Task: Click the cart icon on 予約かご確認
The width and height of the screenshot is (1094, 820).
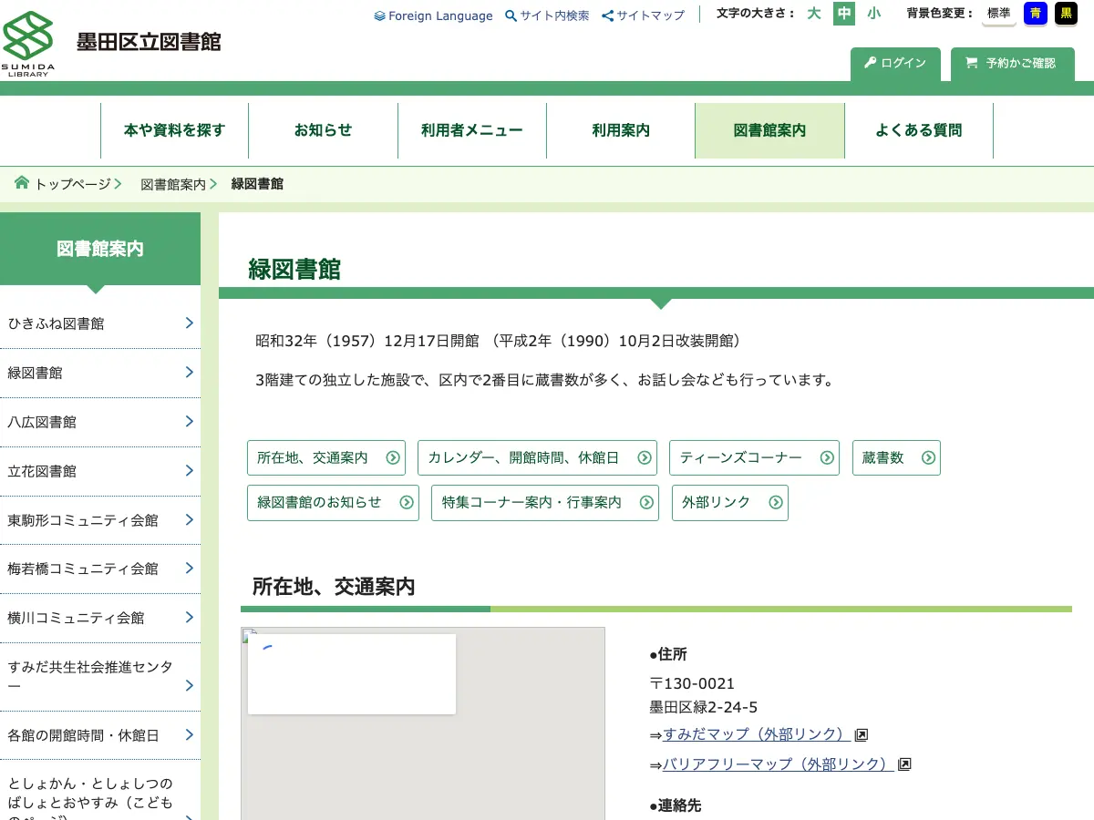Action: (971, 63)
